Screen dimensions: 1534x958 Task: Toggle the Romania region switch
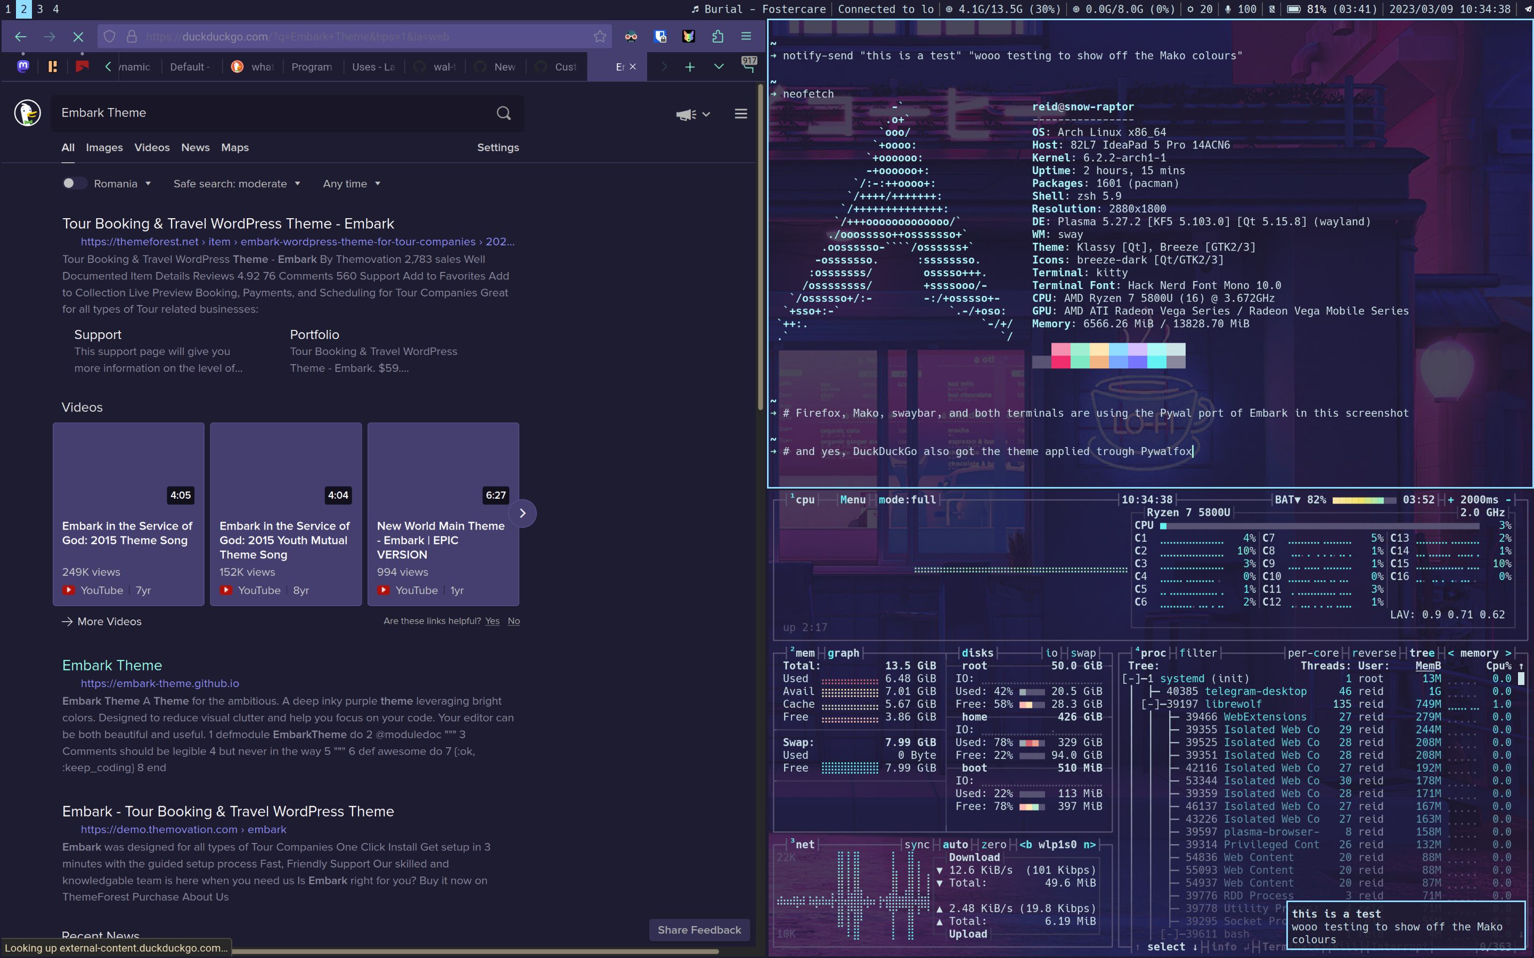pos(74,184)
